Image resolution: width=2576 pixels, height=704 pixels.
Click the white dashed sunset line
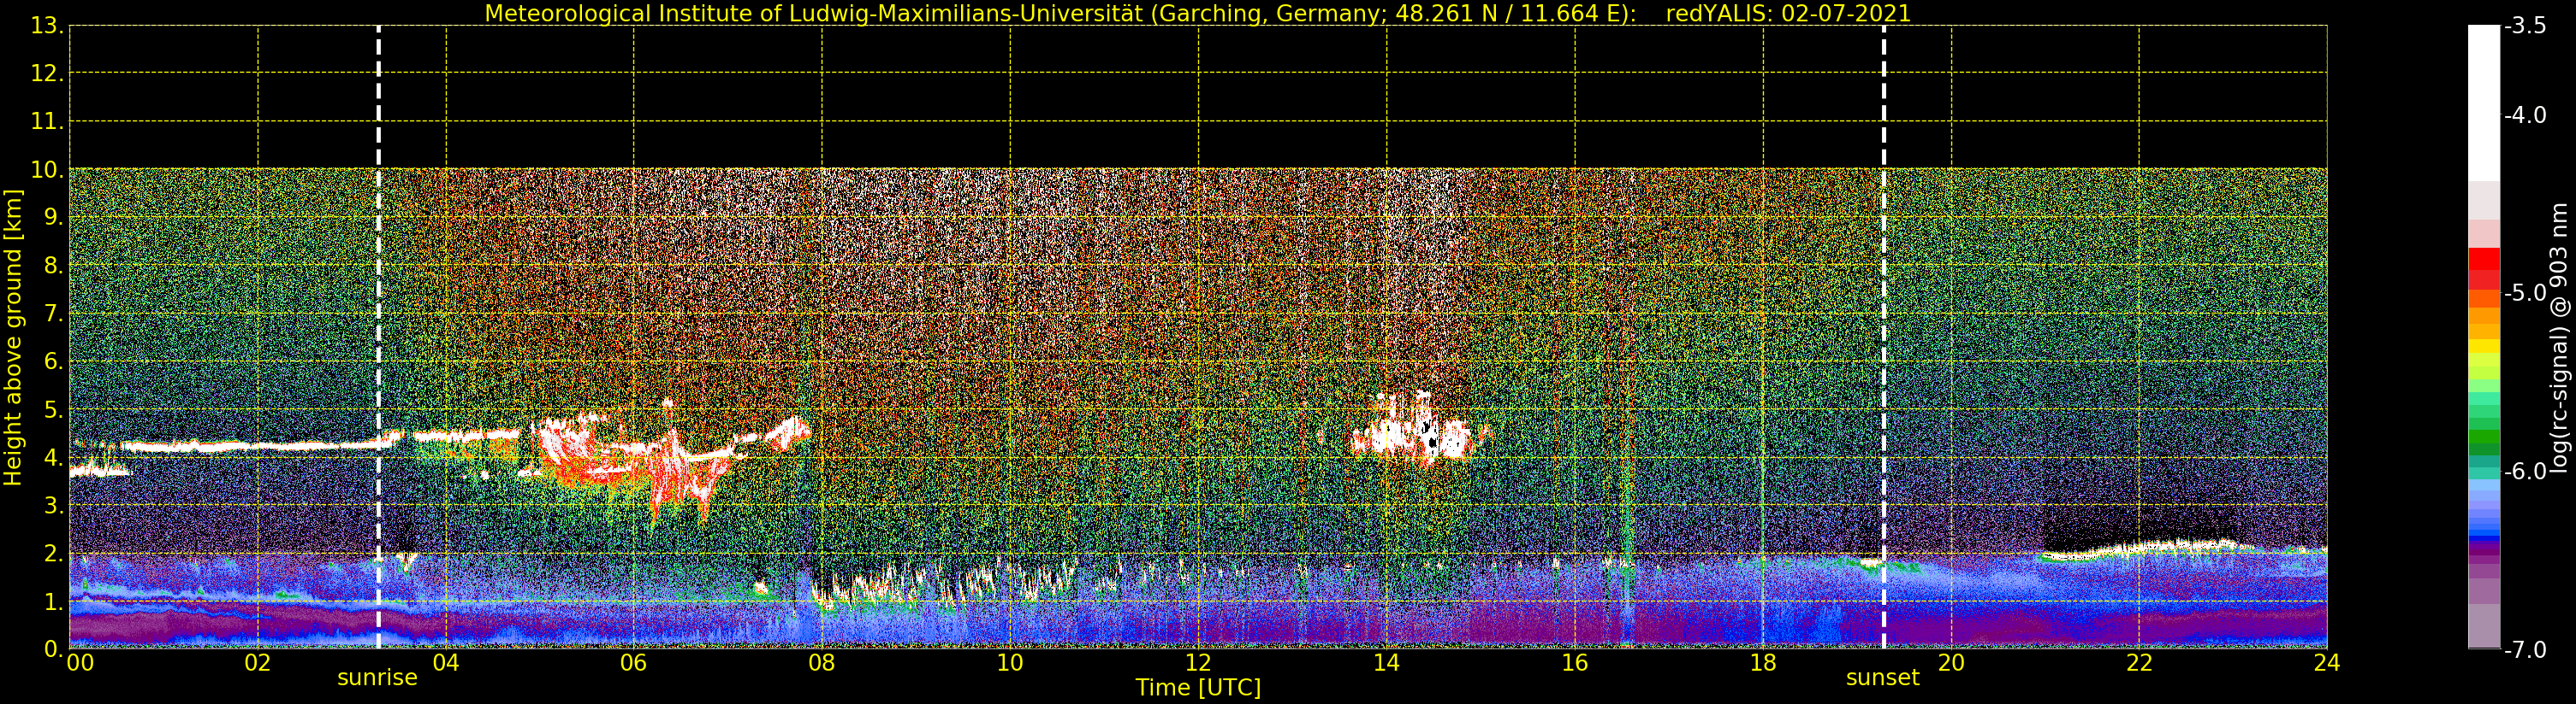point(1884,337)
